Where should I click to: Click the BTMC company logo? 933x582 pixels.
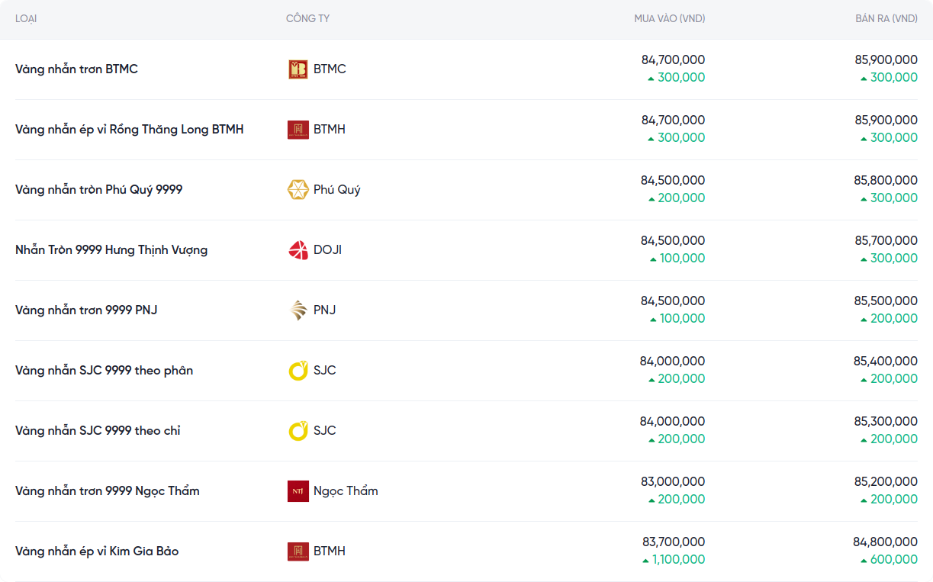298,69
